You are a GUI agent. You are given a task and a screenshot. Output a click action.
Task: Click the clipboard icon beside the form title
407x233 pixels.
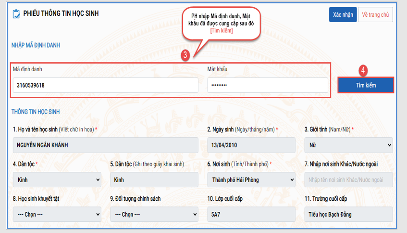click(x=16, y=13)
